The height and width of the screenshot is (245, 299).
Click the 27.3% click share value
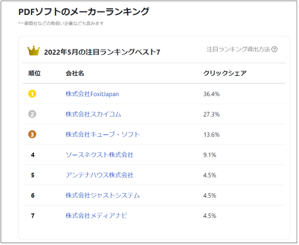pos(211,114)
